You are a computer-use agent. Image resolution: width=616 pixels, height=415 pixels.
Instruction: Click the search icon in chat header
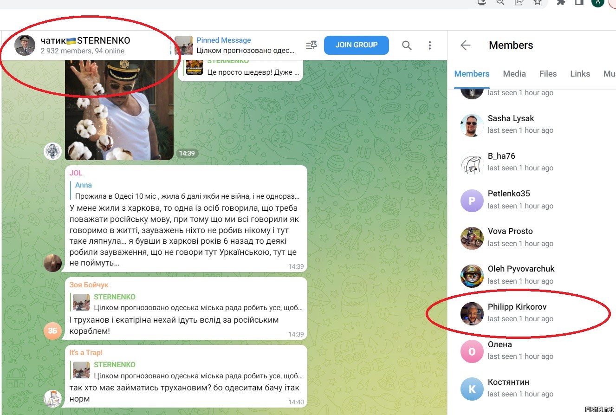pyautogui.click(x=407, y=45)
